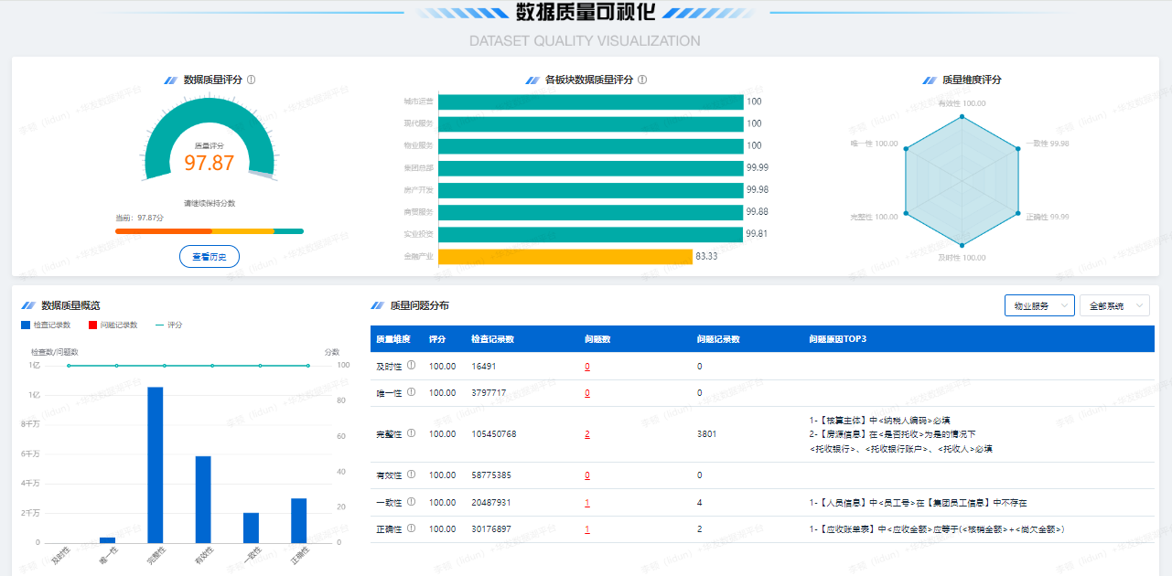Click cell 16491 in 及时性 row
This screenshot has width=1172, height=576.
click(484, 367)
